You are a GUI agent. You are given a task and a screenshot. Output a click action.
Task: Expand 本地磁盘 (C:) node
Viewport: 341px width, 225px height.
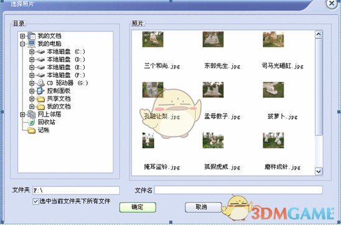pyautogui.click(x=32, y=52)
